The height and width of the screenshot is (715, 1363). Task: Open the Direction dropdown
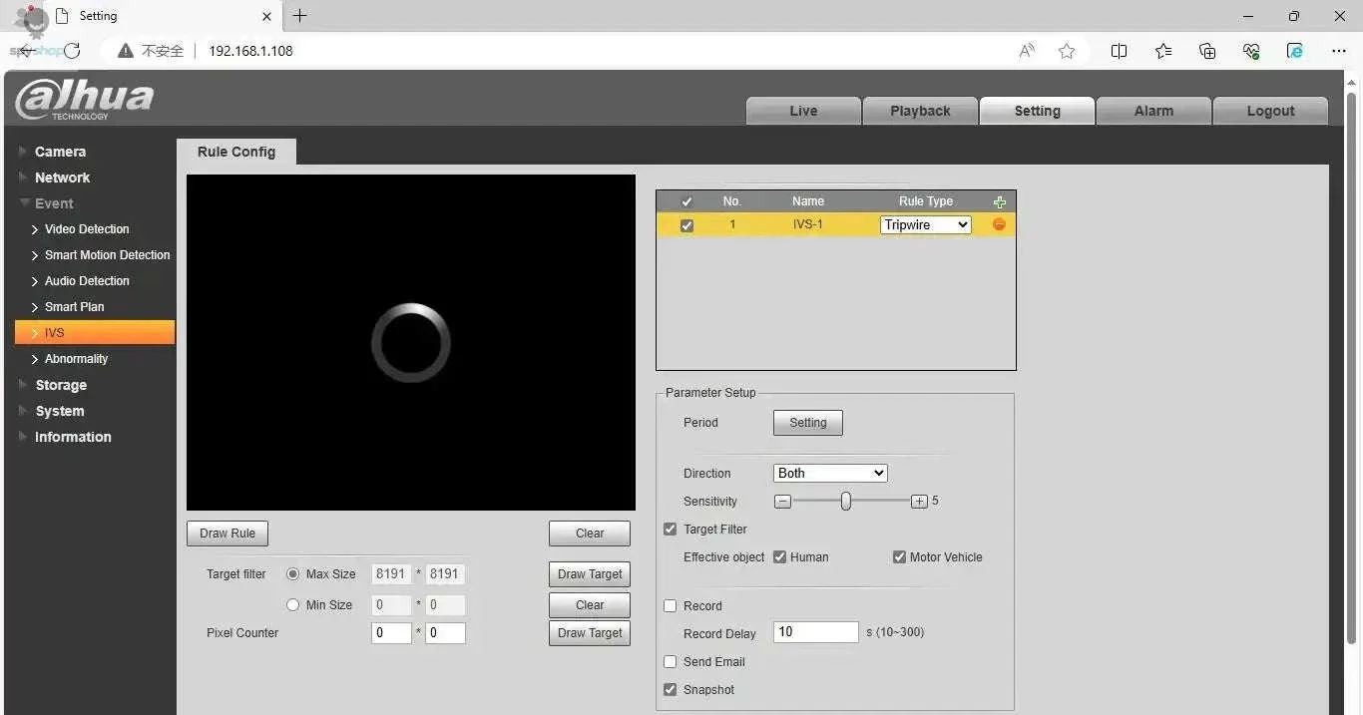tap(830, 474)
